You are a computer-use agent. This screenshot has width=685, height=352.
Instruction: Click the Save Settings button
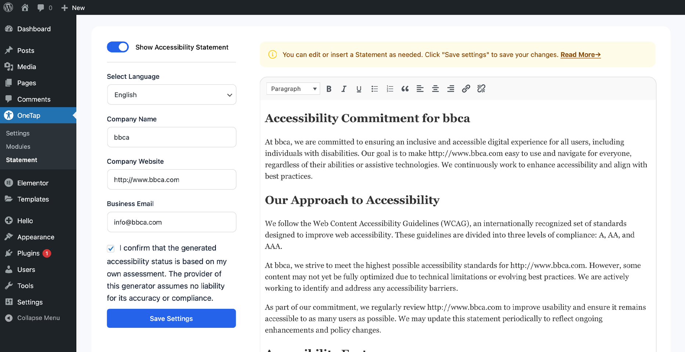[x=171, y=318]
